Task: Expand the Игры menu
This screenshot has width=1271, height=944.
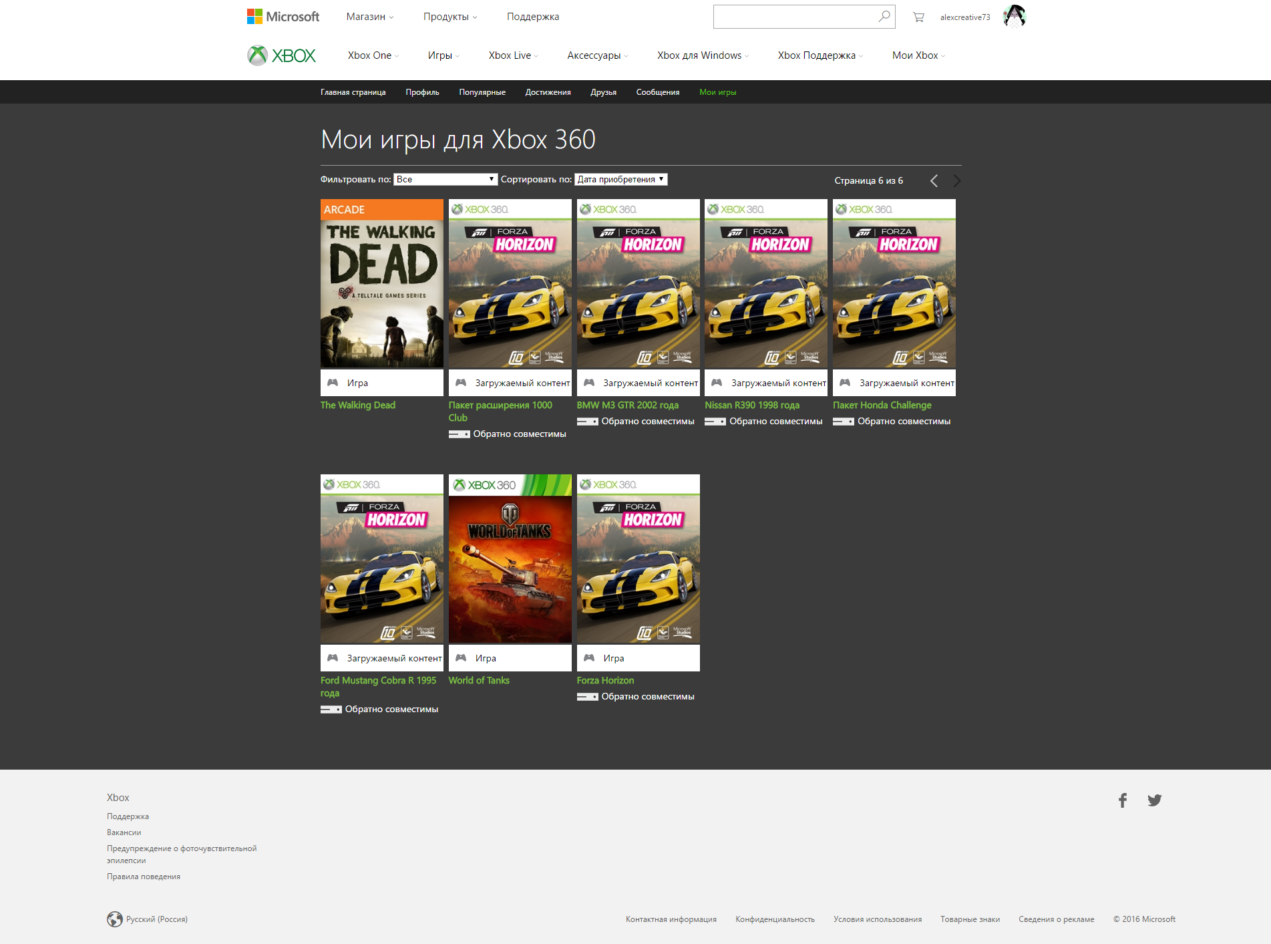Action: click(x=443, y=55)
